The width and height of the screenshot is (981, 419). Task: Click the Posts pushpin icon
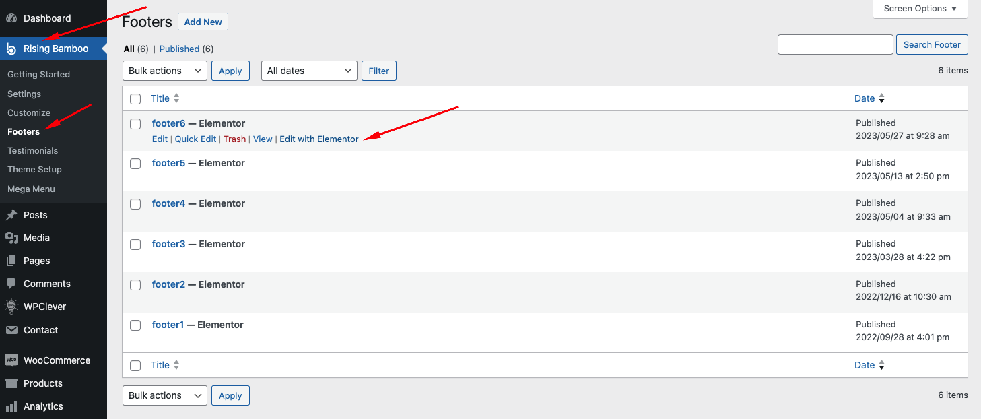[x=11, y=215]
